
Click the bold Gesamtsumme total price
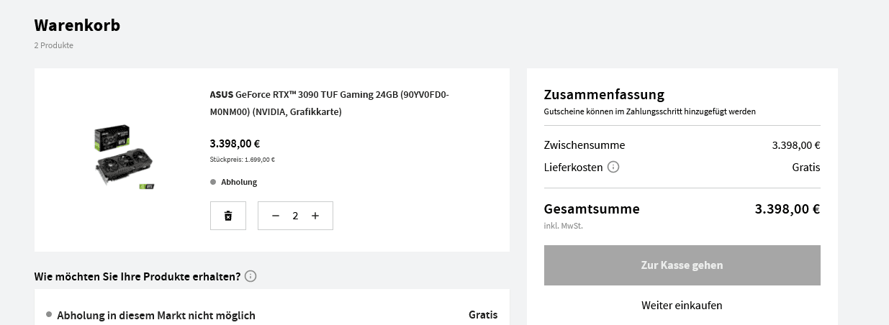coord(788,209)
